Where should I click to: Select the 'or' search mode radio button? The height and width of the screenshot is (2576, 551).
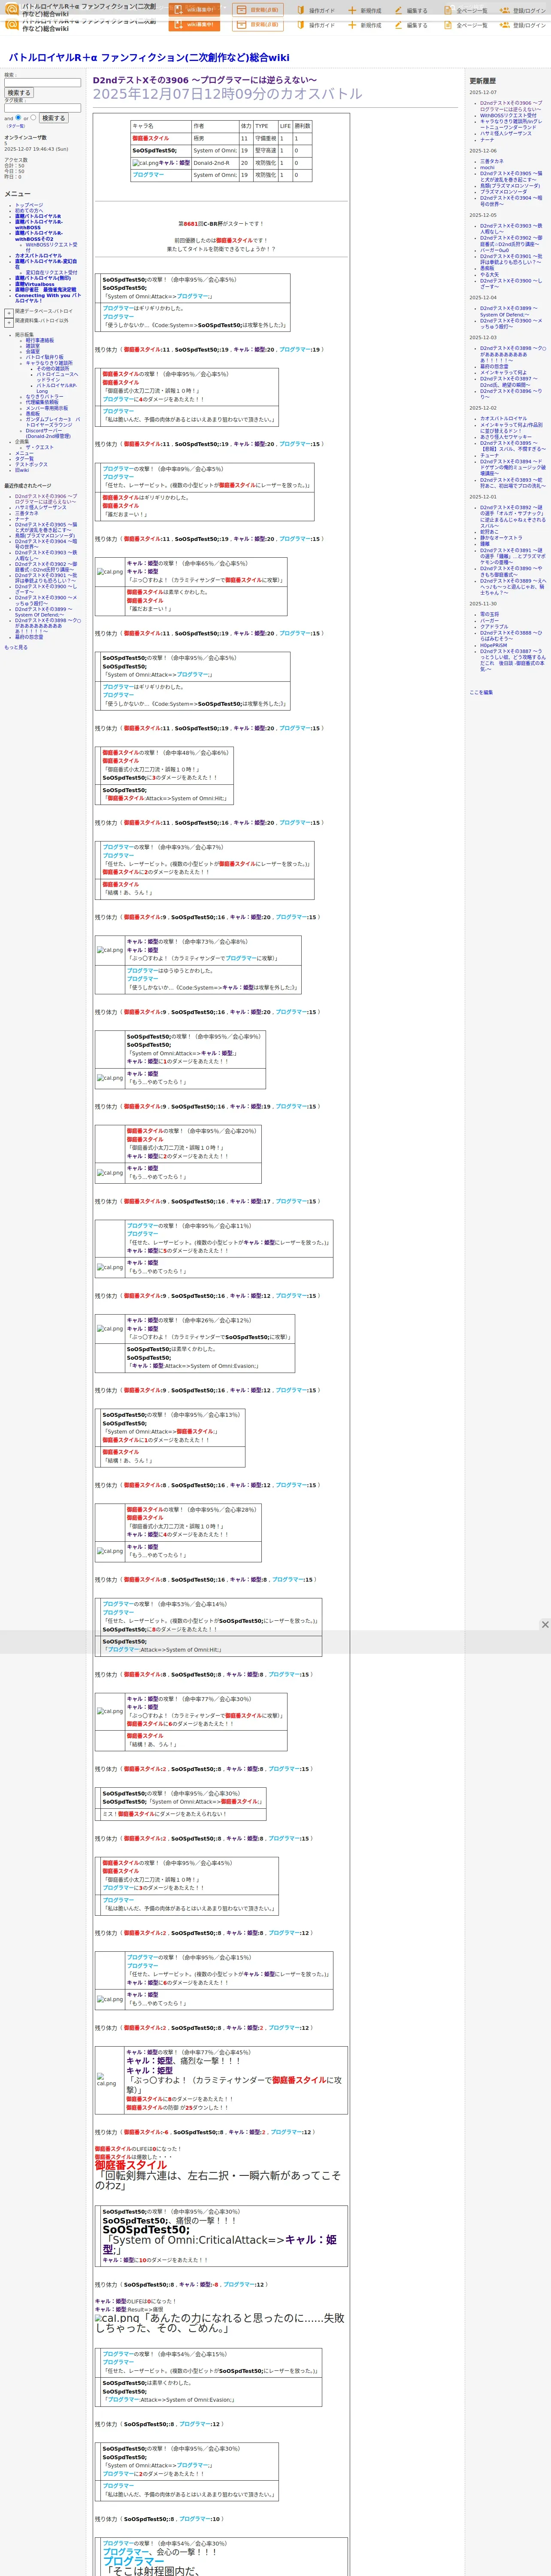pyautogui.click(x=33, y=117)
